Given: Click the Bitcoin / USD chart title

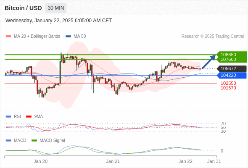Looking at the screenshot, I should [x=23, y=8].
